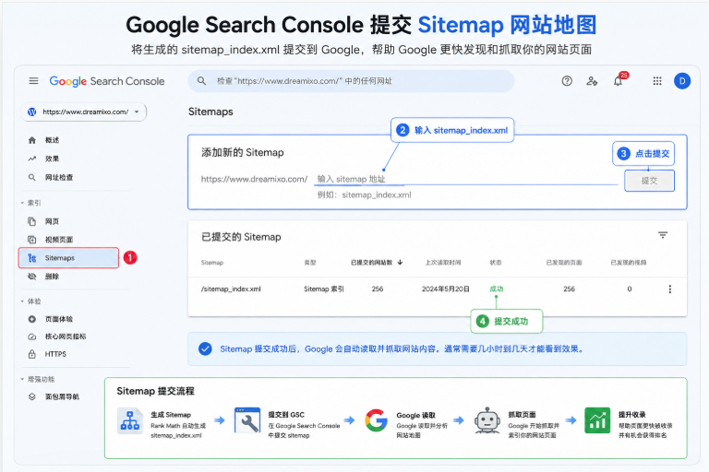Click the video pages icon
709x472 pixels.
[31, 240]
